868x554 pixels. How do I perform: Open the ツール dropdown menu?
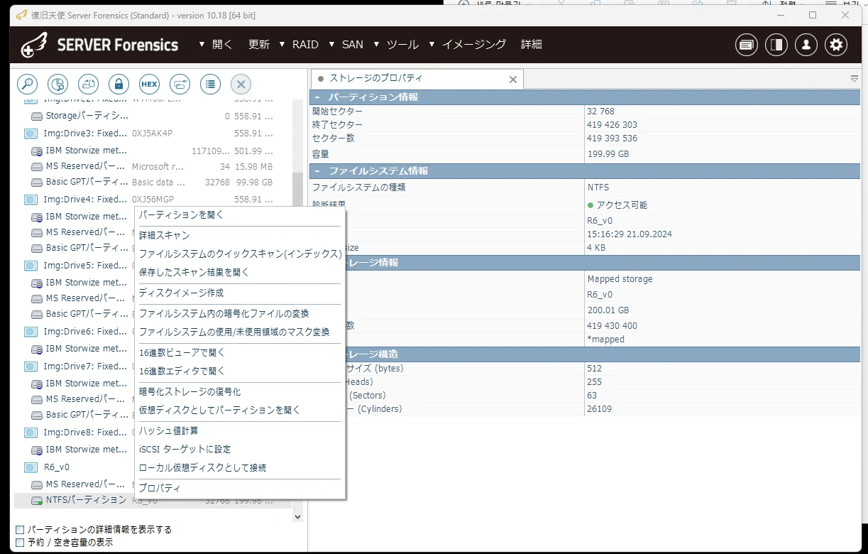point(396,44)
